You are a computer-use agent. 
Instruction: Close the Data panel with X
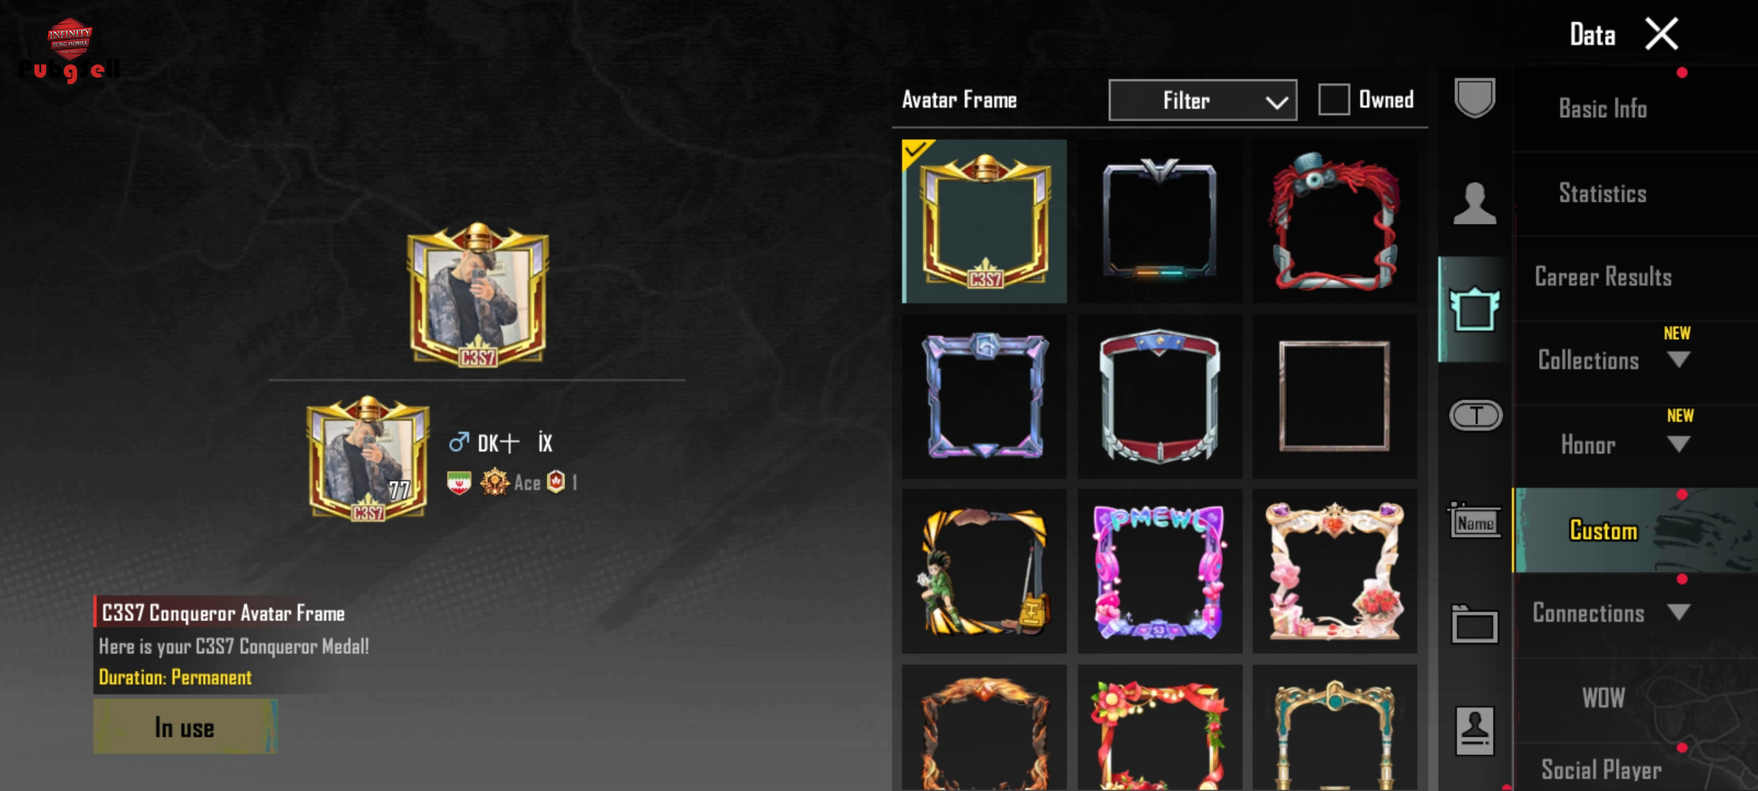[x=1661, y=34]
